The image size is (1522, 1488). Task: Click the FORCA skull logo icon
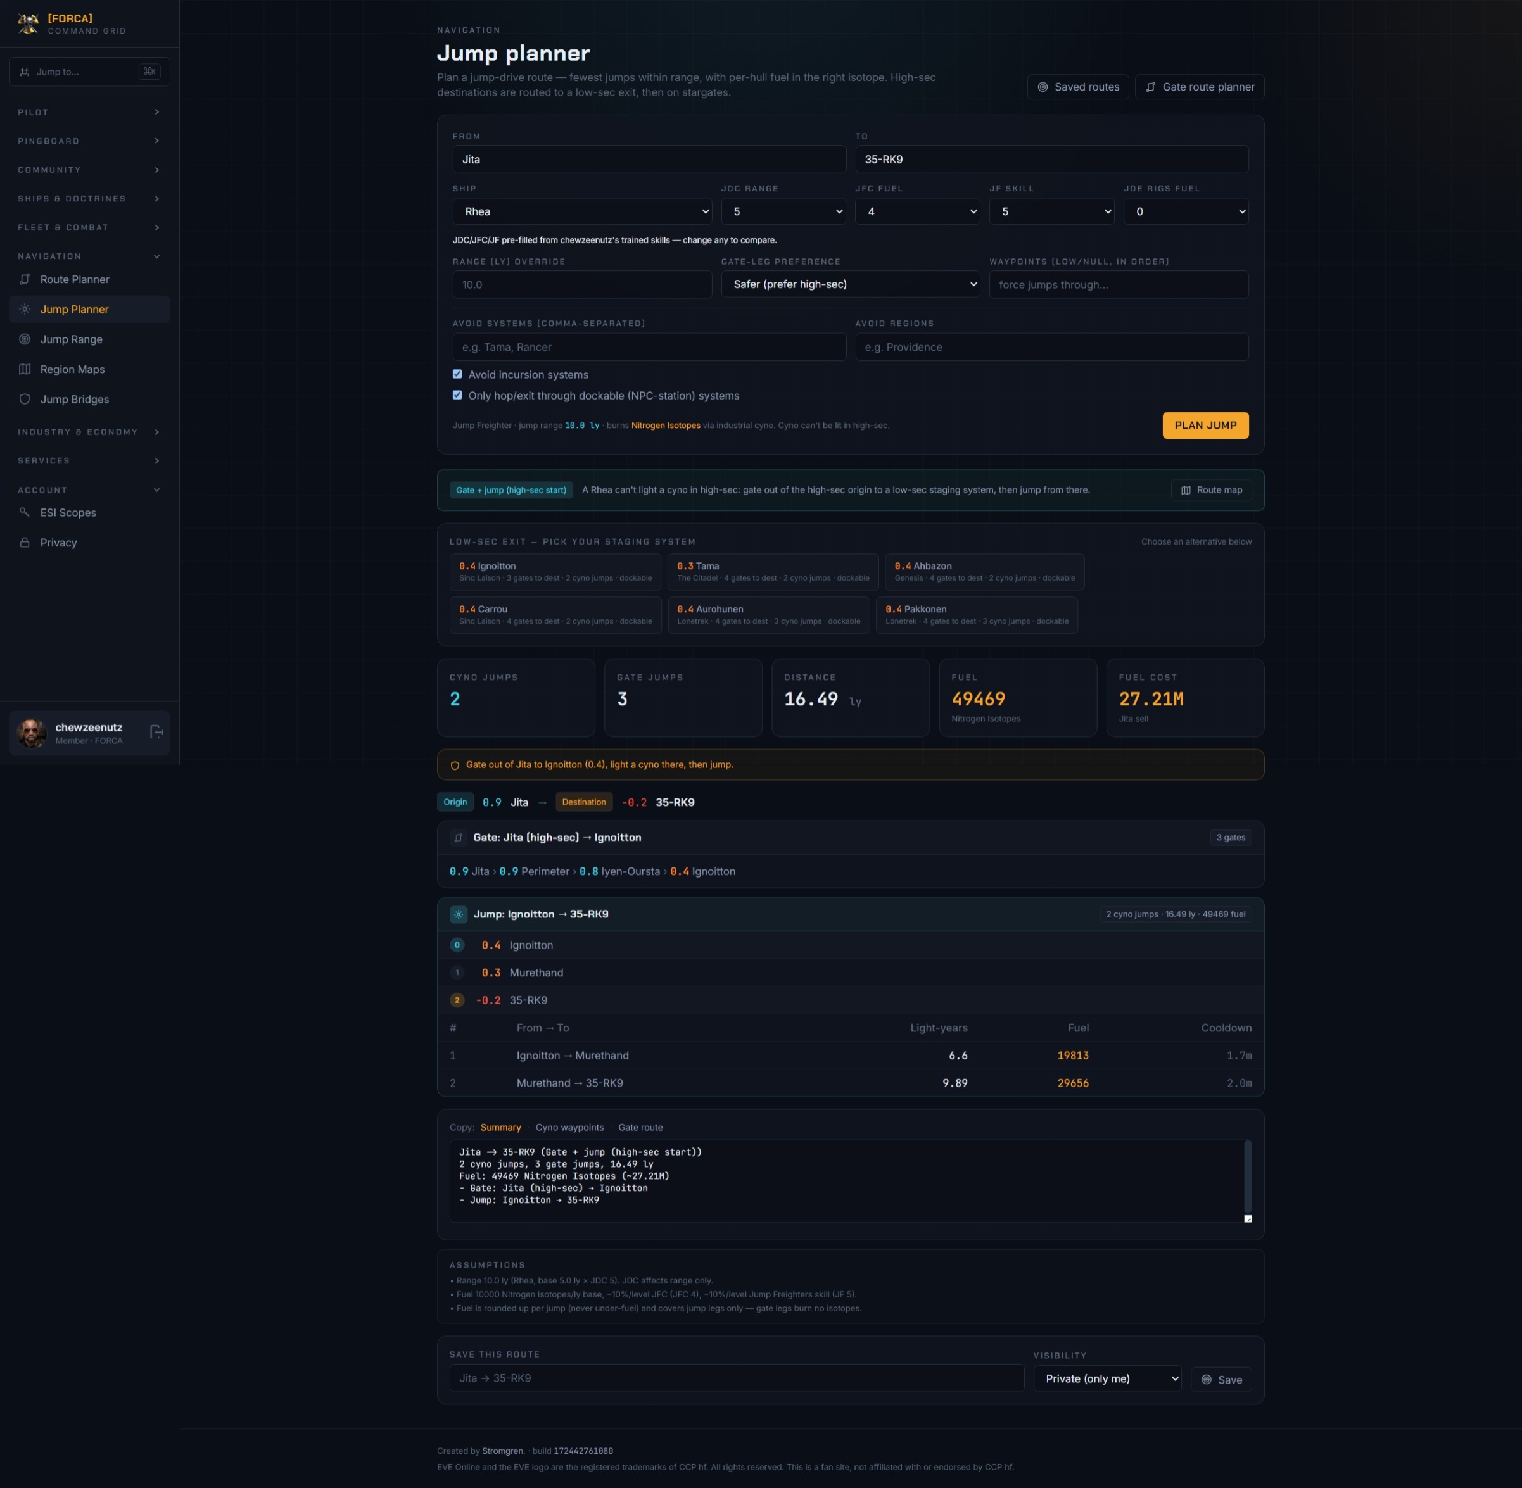(28, 23)
